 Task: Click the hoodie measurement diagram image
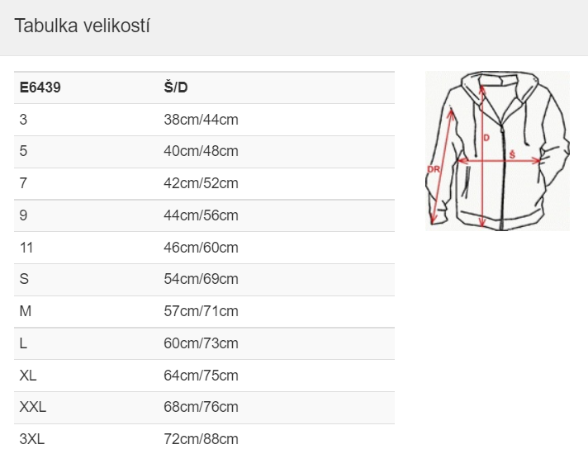pos(497,150)
